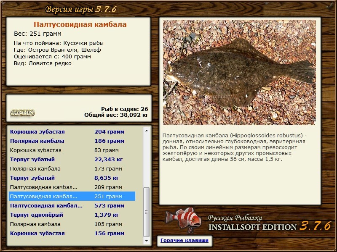Viewport: 337px width, 252px height.
Task: Click the Версия игры 3.7.6 header
Action: point(81,9)
